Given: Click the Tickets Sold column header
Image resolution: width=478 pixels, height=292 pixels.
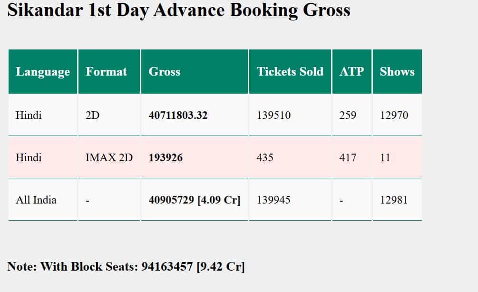Looking at the screenshot, I should pyautogui.click(x=290, y=72).
